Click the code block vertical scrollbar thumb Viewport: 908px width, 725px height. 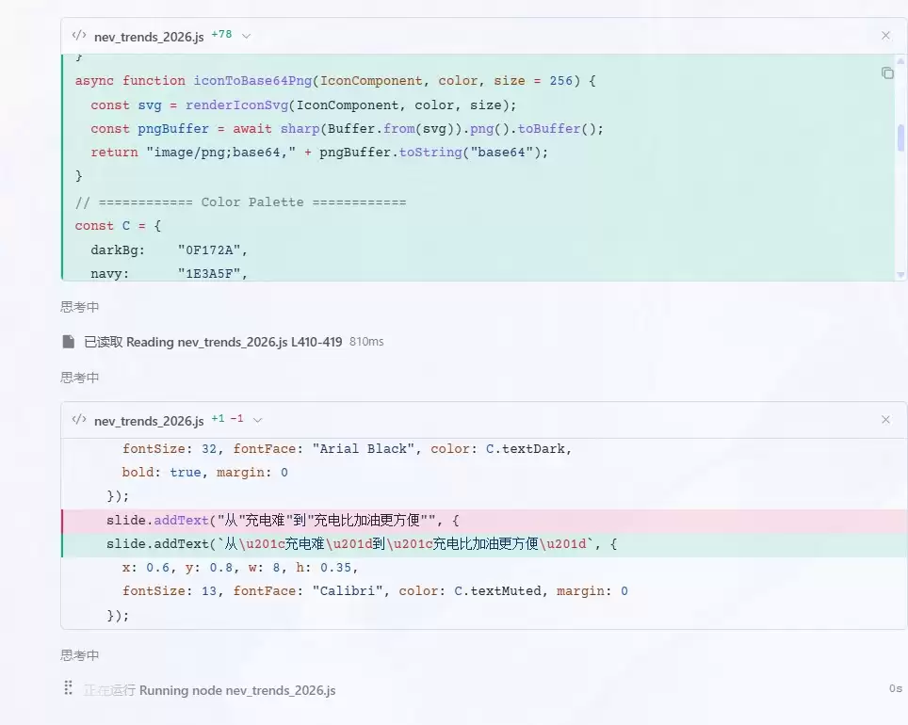[900, 137]
